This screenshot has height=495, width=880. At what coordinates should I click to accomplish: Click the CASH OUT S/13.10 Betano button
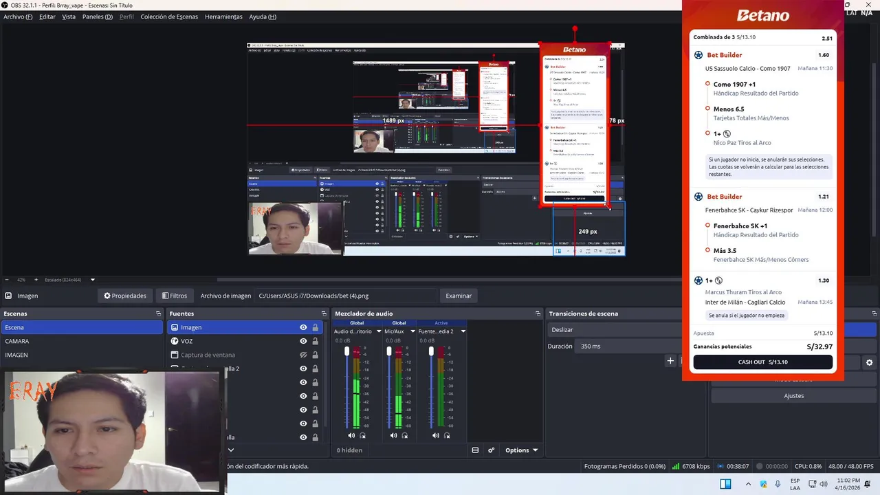(762, 362)
